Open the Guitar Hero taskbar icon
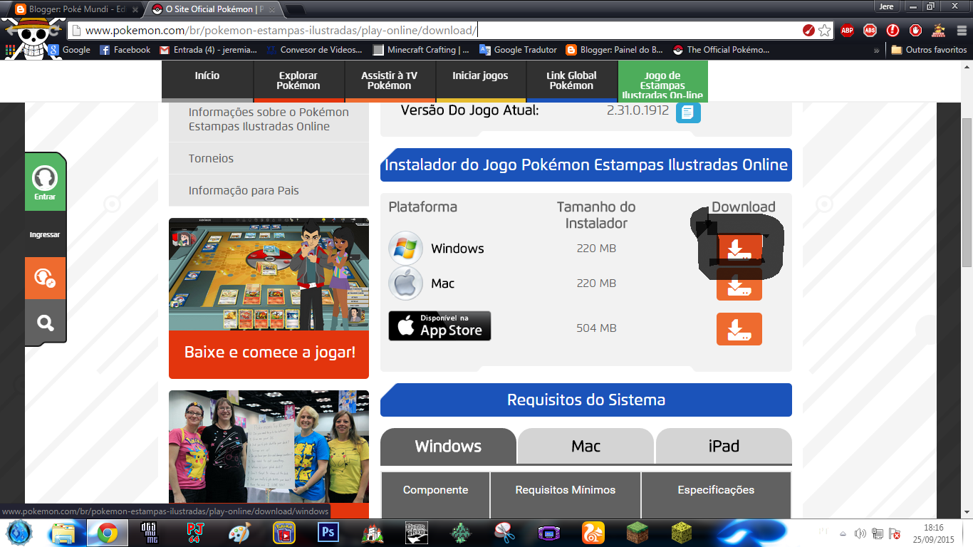 click(417, 532)
